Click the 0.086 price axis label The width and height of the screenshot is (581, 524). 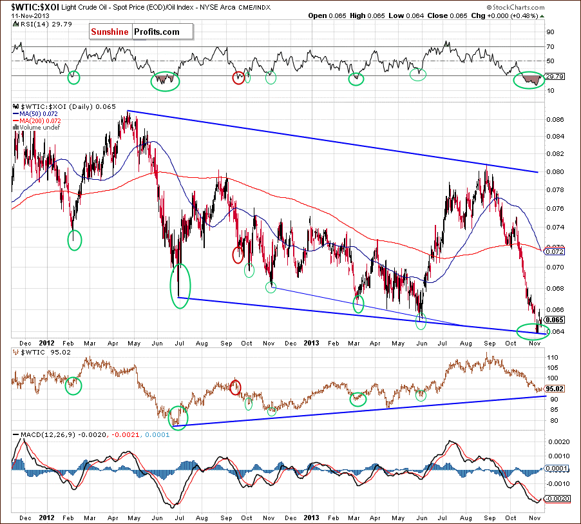click(555, 120)
